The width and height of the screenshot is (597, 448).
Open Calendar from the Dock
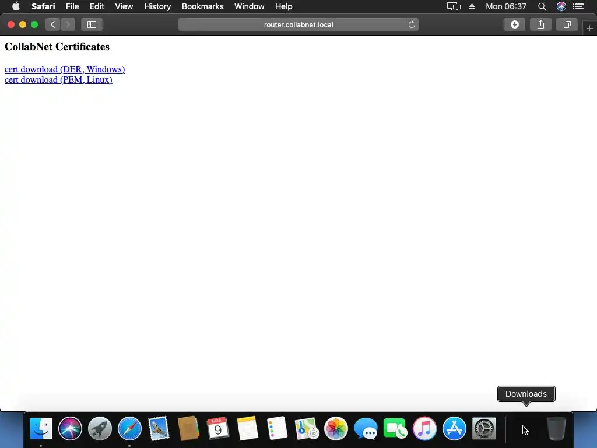point(218,429)
